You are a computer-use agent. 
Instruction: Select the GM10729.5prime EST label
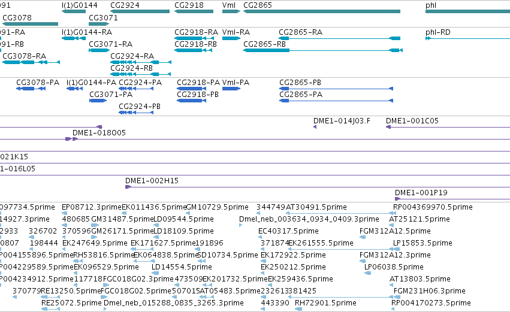tap(218, 207)
